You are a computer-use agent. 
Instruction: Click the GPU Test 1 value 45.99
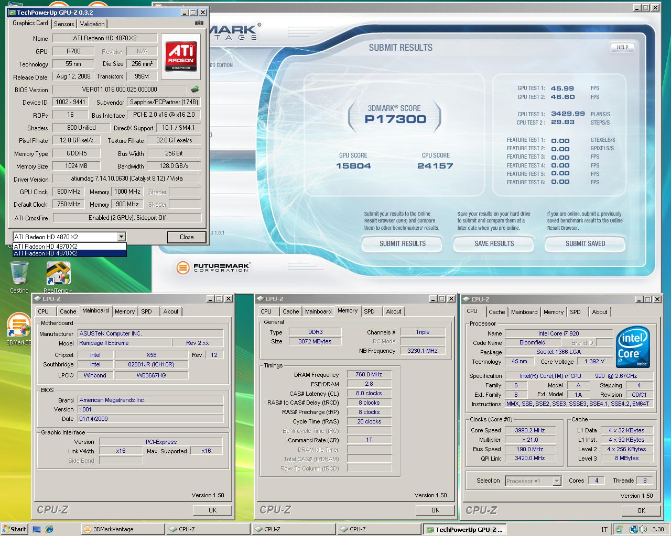pyautogui.click(x=562, y=88)
